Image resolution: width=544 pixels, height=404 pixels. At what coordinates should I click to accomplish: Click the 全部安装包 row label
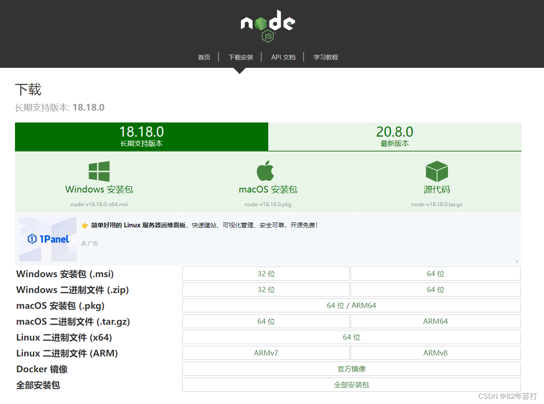[x=38, y=385]
